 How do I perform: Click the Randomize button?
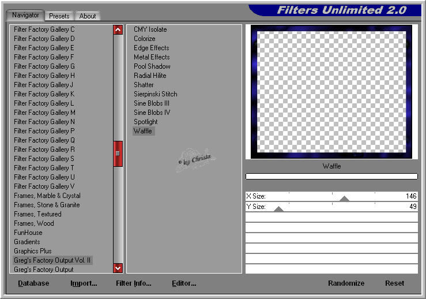pos(346,283)
